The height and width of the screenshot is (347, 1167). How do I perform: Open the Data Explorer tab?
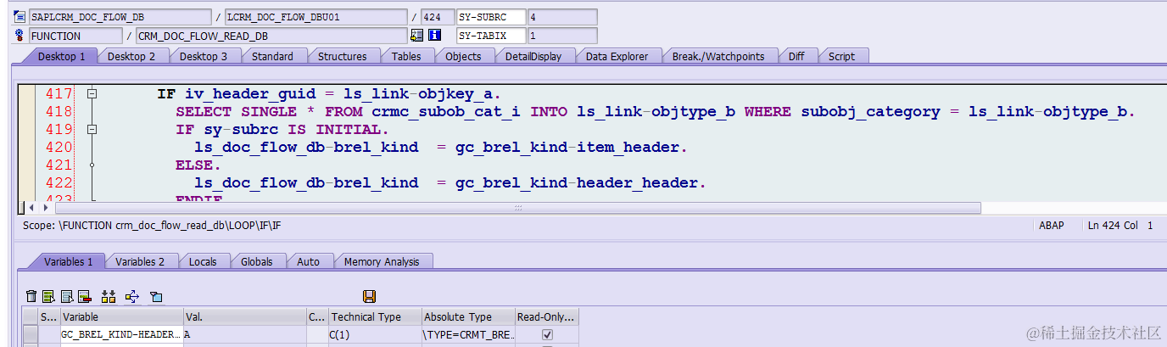617,56
